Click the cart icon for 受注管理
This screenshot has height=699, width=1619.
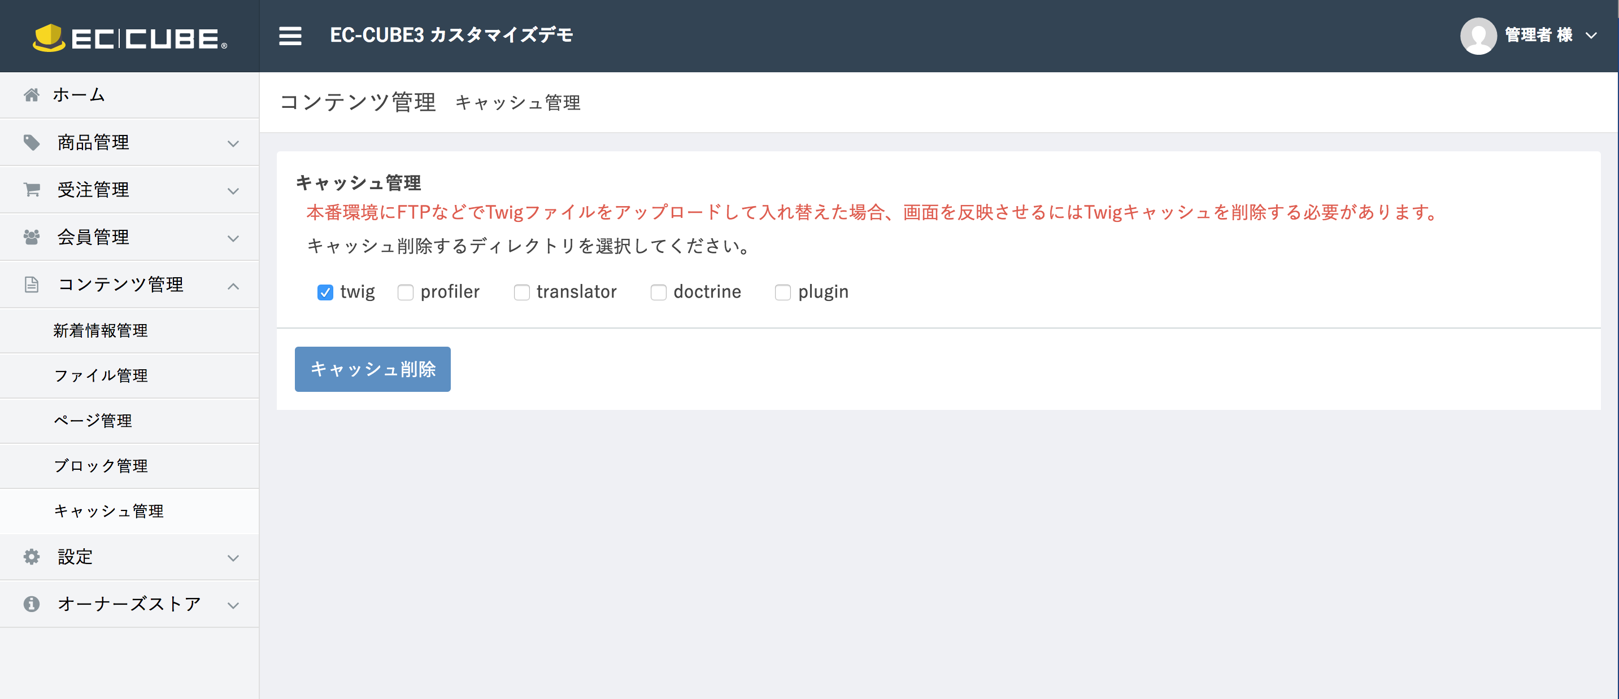32,189
